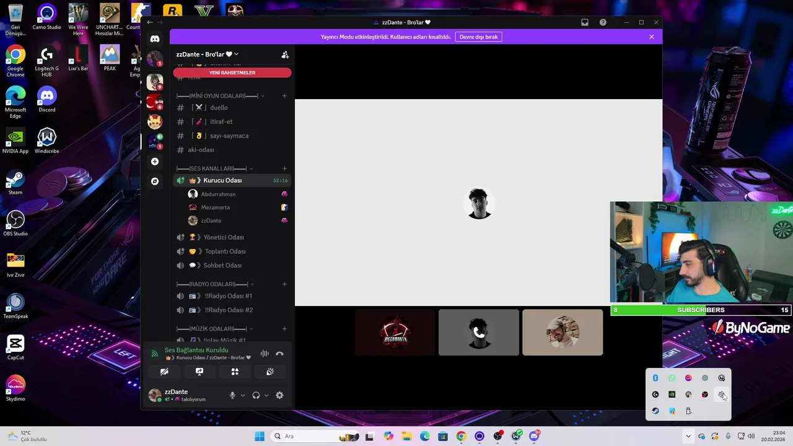
Task: Join the !!Radyo Odası #1 channel
Action: (232, 296)
